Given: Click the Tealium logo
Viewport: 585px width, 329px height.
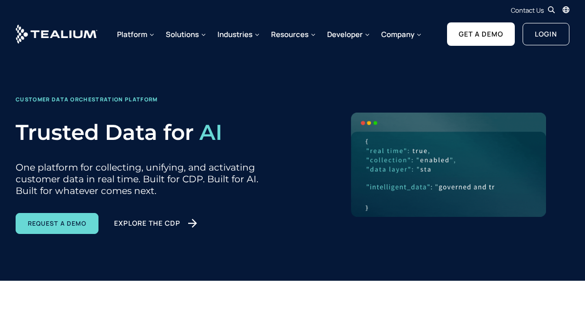Looking at the screenshot, I should [57, 34].
